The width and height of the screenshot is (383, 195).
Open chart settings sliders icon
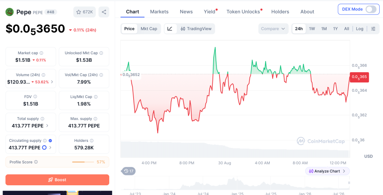tap(373, 28)
